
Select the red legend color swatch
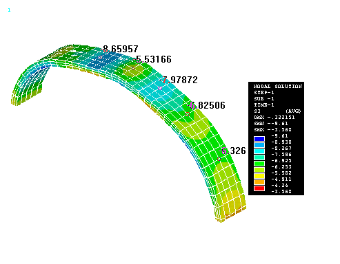(259, 188)
